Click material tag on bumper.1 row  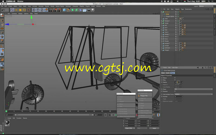click(180, 43)
